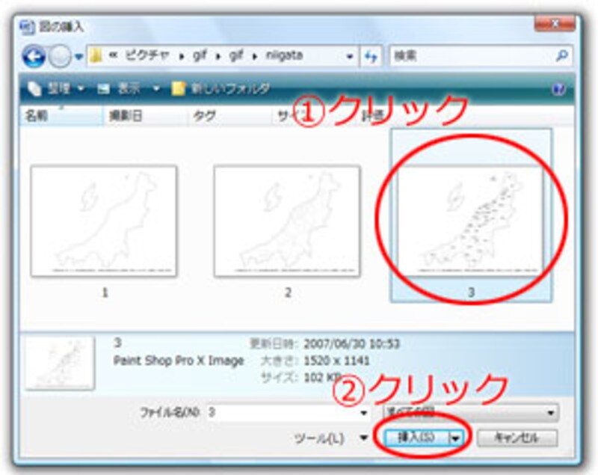The width and height of the screenshot is (598, 475).
Task: Sort by the タグ column header
Action: pyautogui.click(x=231, y=116)
